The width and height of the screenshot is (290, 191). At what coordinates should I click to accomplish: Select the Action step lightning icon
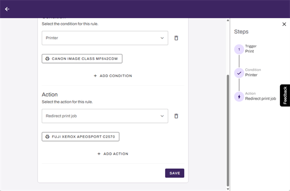point(239,97)
